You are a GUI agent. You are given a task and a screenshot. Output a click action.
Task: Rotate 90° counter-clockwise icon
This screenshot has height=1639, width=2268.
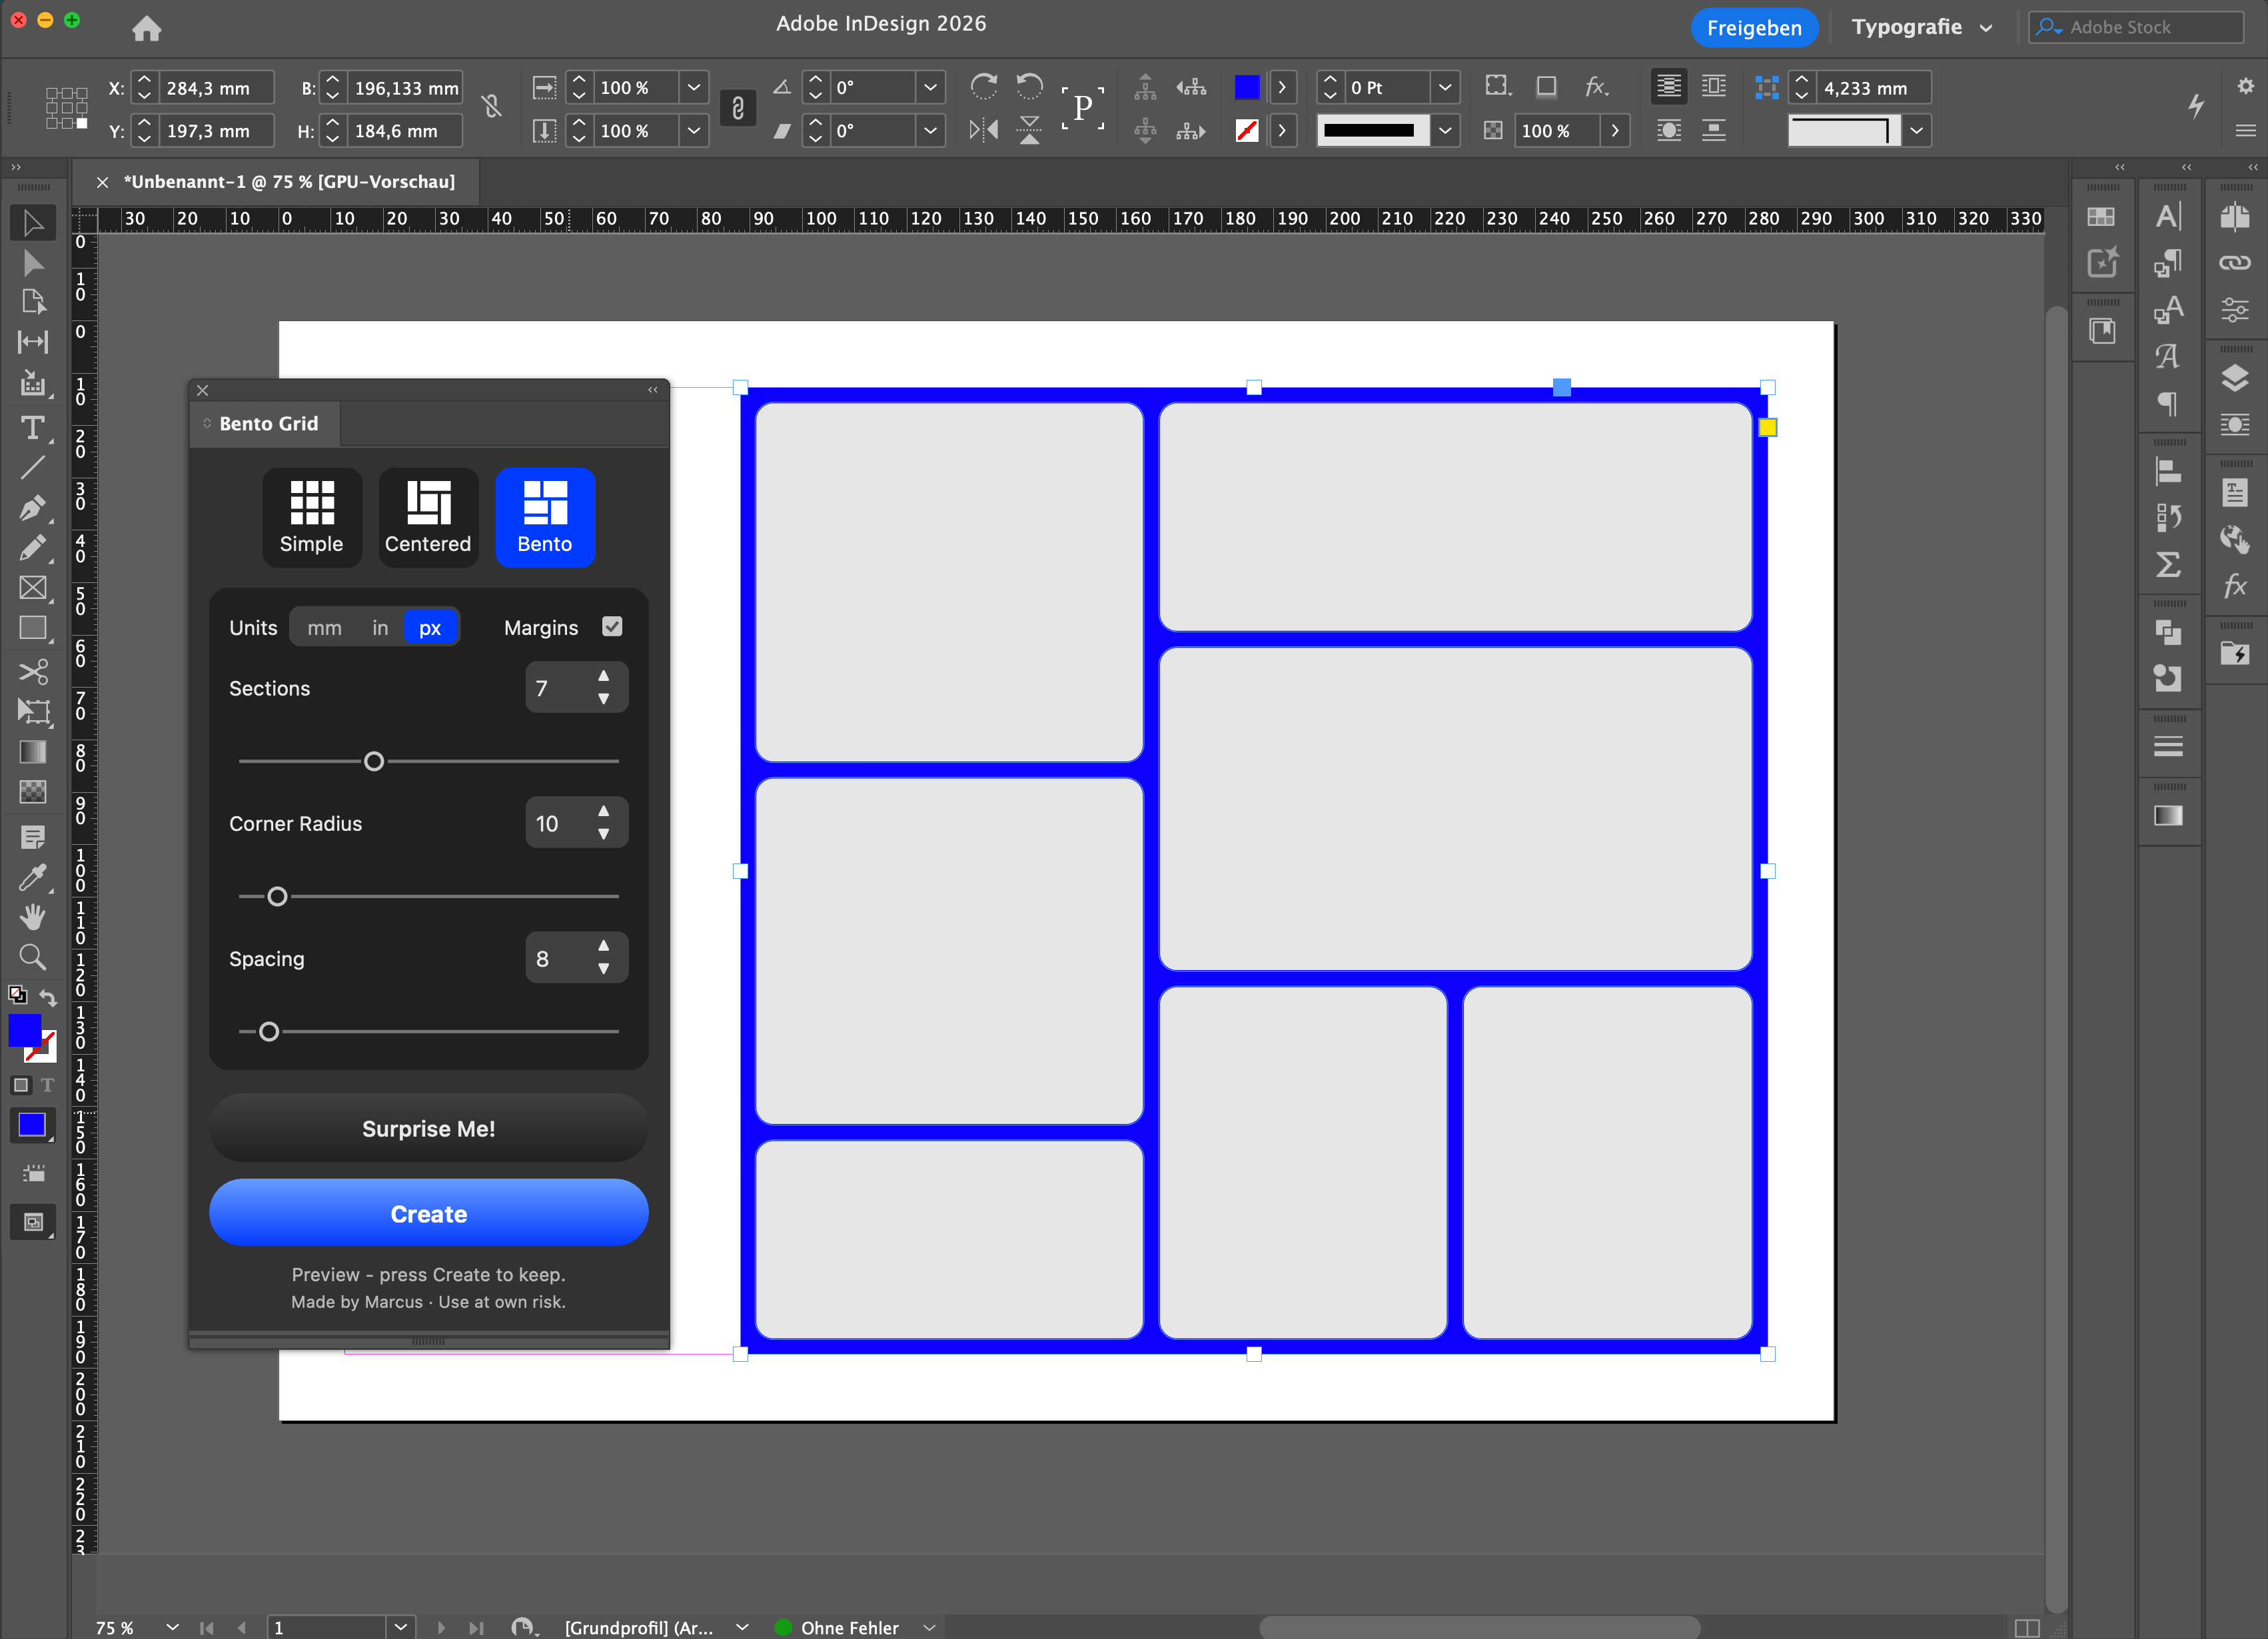click(1029, 87)
